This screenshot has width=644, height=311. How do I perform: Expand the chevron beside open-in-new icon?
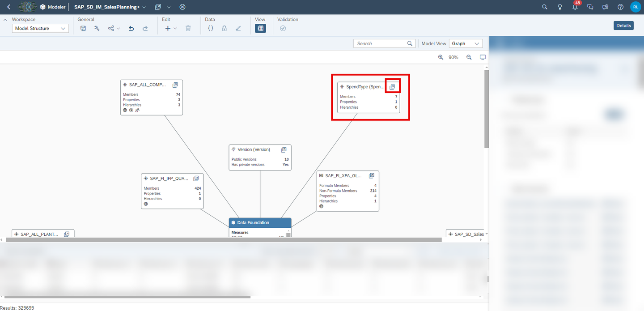[x=169, y=7]
